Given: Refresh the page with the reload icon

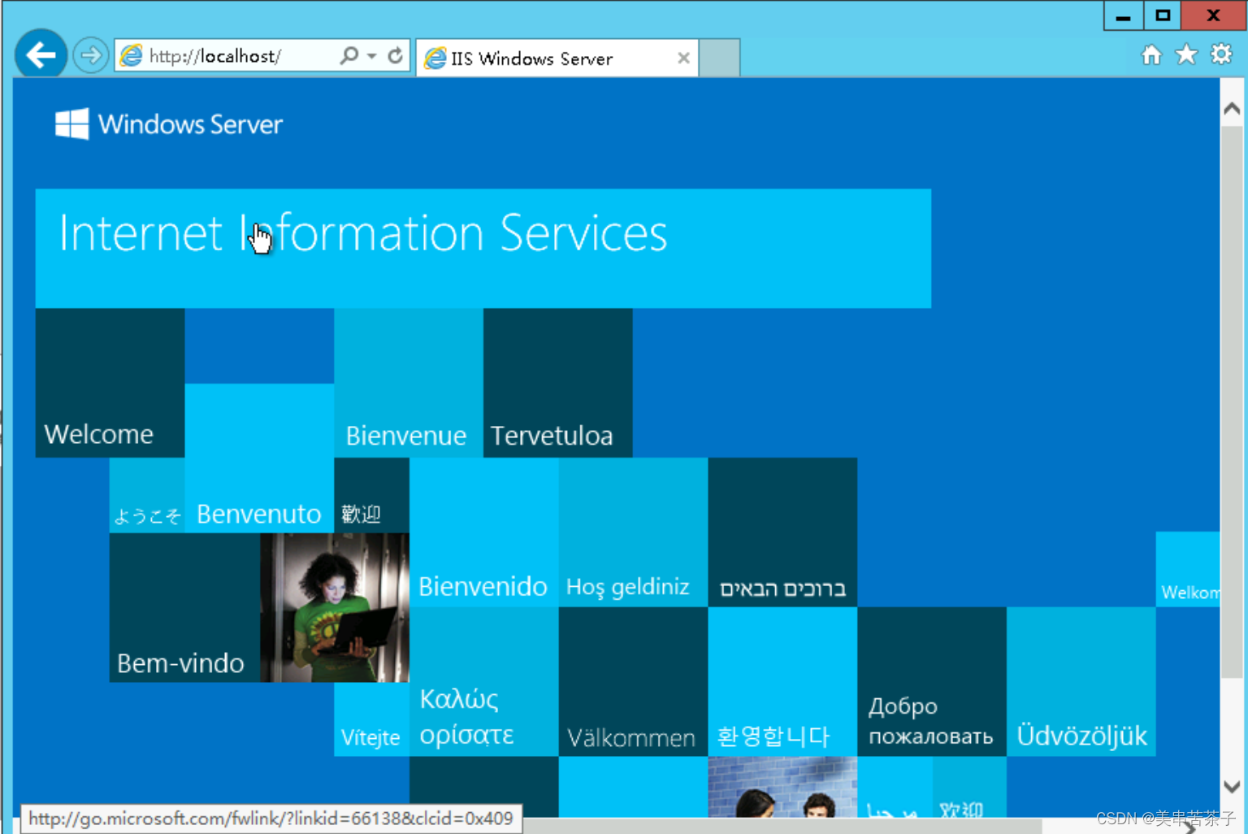Looking at the screenshot, I should (396, 55).
